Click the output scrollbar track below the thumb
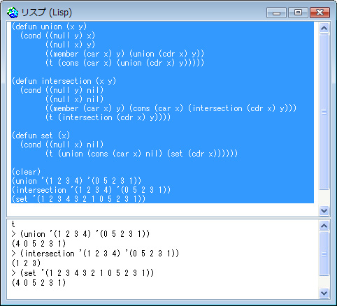 coord(324,282)
